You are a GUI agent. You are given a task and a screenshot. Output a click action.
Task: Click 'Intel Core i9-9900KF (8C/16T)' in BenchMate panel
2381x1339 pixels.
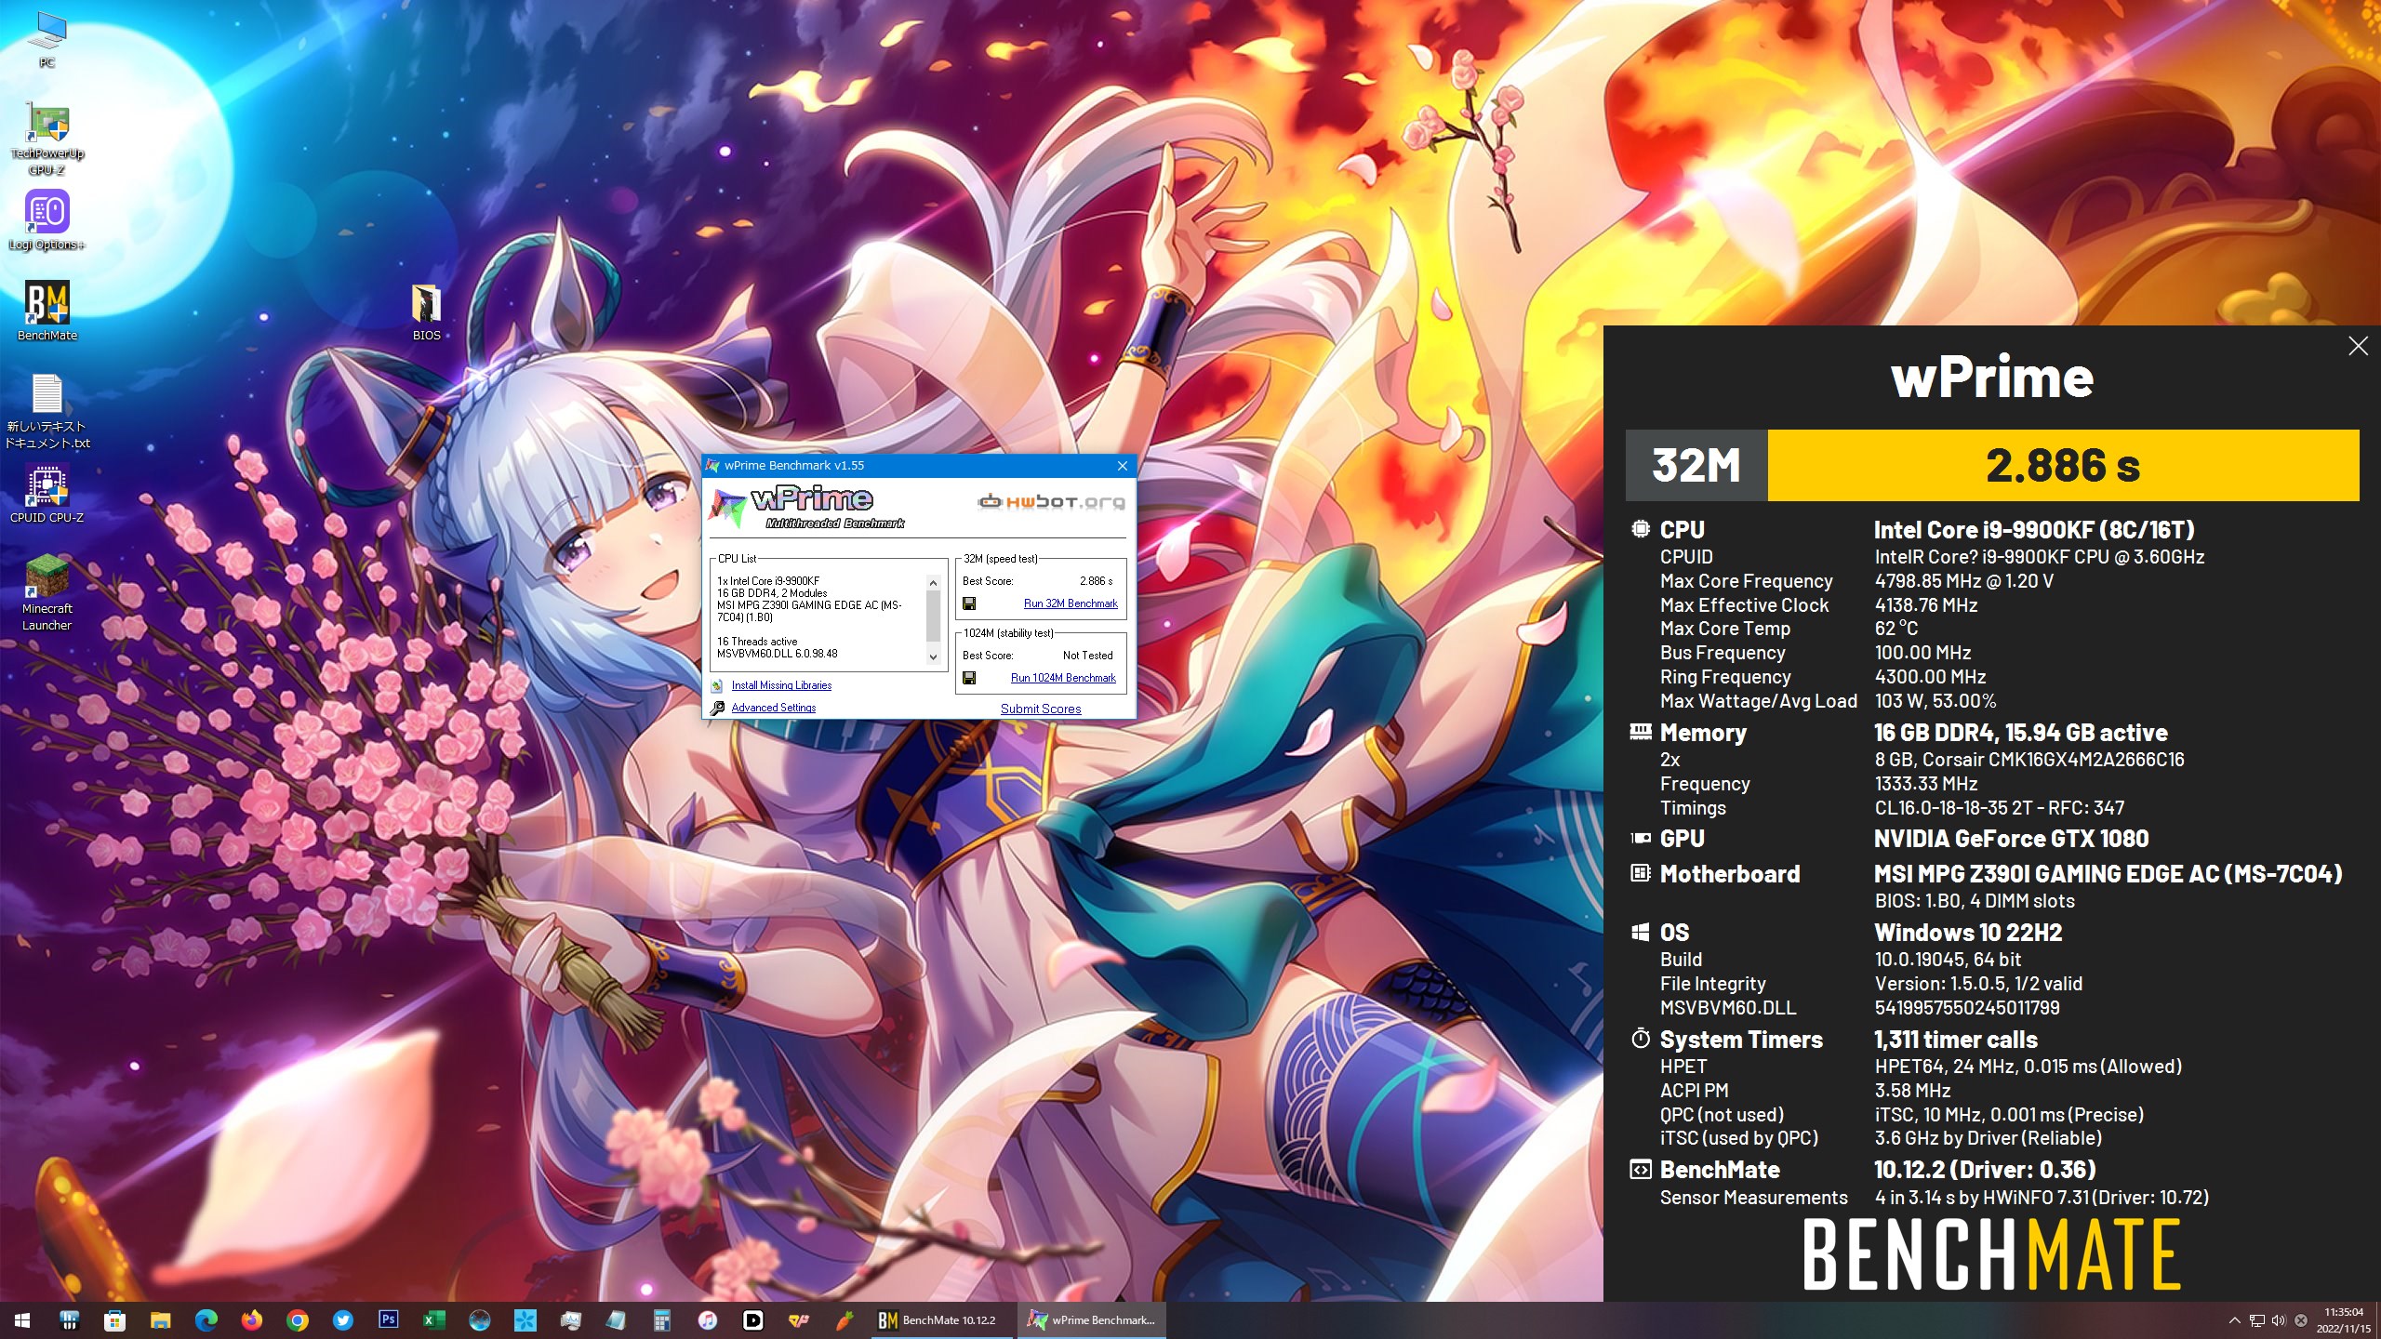click(2034, 530)
